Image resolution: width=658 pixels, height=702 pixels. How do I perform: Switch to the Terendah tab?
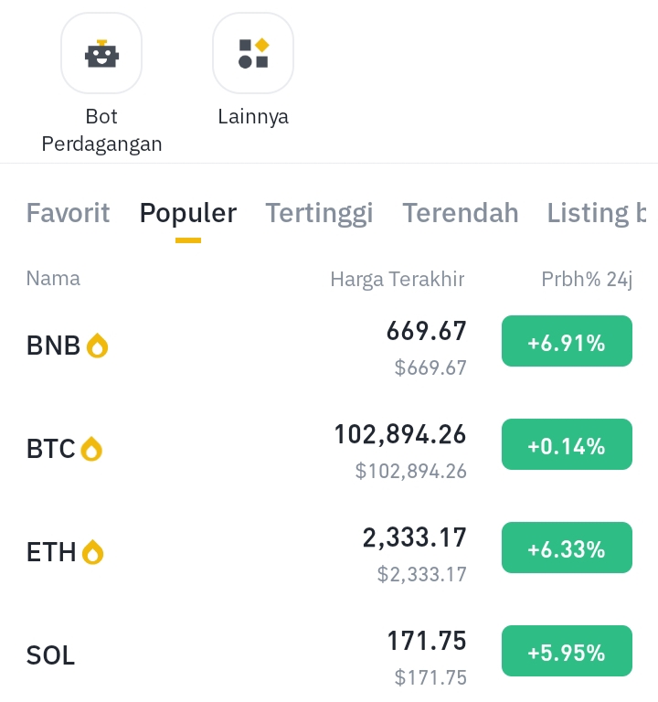[x=461, y=213]
